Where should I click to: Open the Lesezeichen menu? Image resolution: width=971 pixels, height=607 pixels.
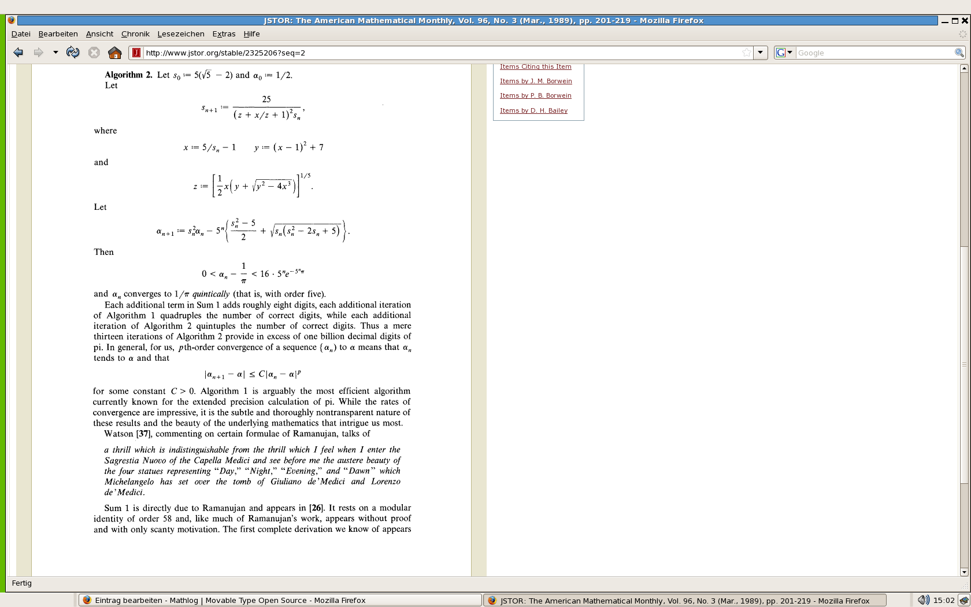pos(181,34)
